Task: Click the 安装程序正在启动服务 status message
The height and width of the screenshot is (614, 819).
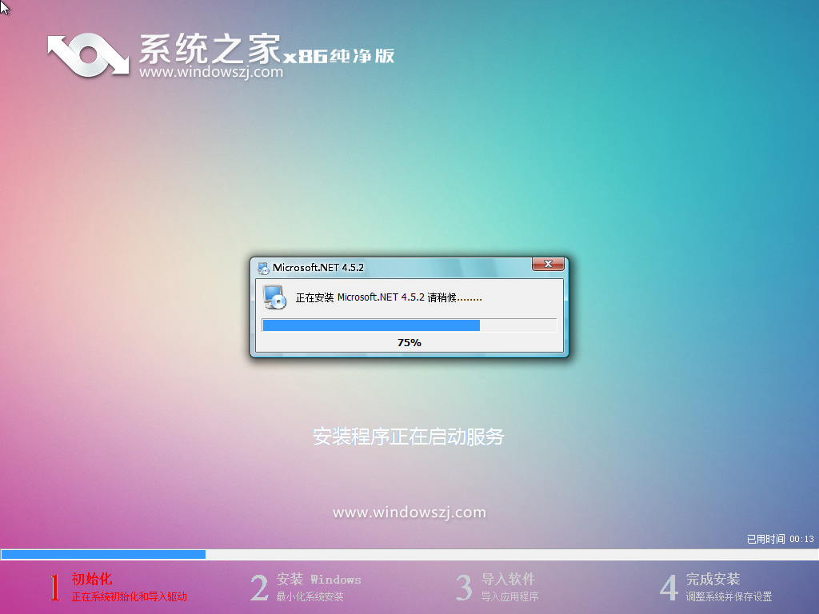Action: (409, 437)
